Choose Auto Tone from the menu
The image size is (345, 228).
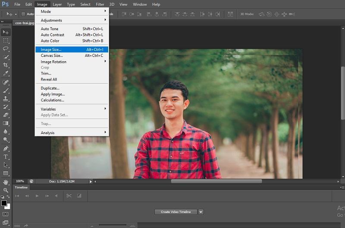pos(72,29)
